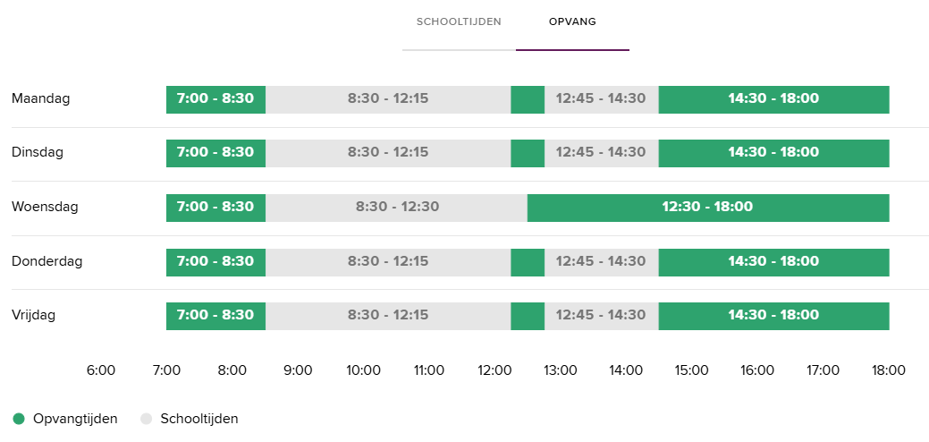Viewport: 929px width, 442px height.
Task: Click Woensdag 12:30 - 18:00 care block
Action: (x=707, y=208)
